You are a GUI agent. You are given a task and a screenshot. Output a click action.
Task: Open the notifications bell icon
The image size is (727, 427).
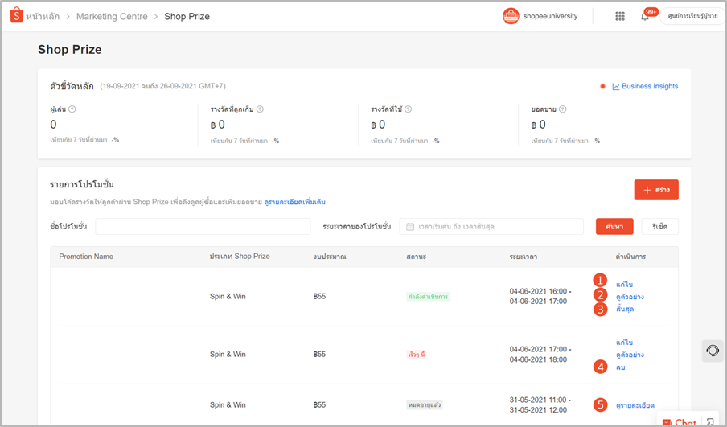tap(645, 17)
